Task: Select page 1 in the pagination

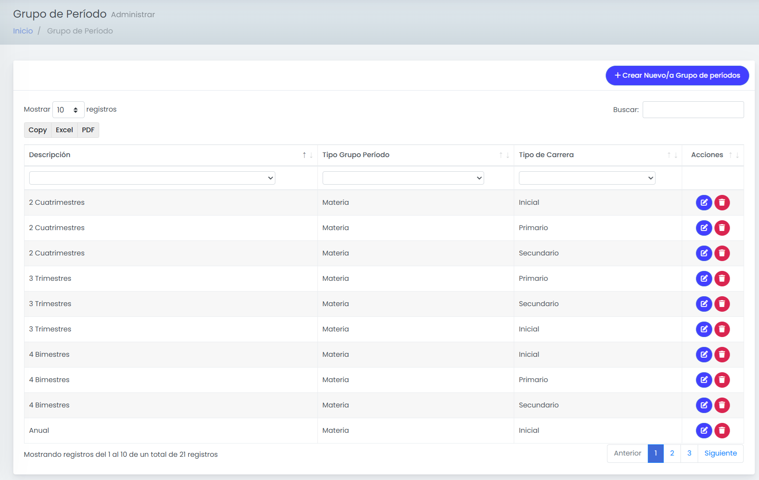Action: tap(656, 453)
